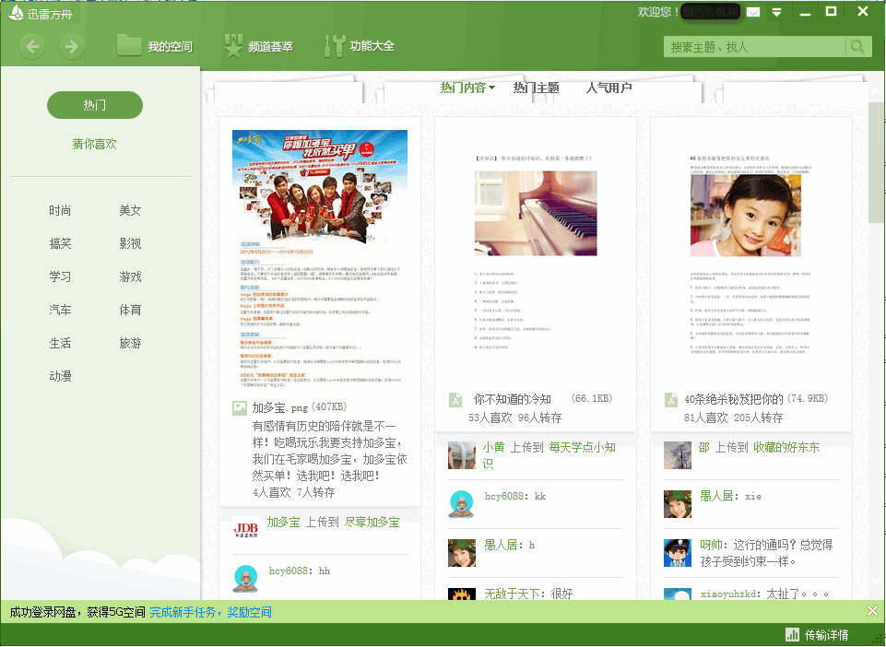Screen dimensions: 886x647
Task: Close the bottom notification bar
Action: click(x=872, y=611)
